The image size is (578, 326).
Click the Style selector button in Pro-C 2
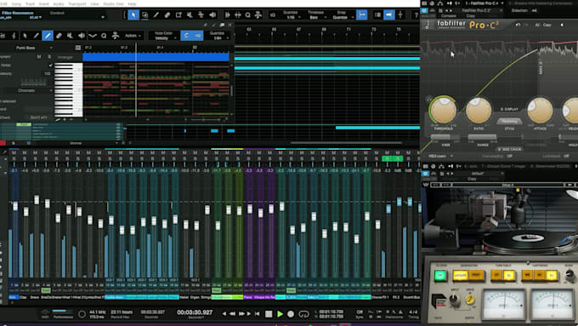click(509, 121)
